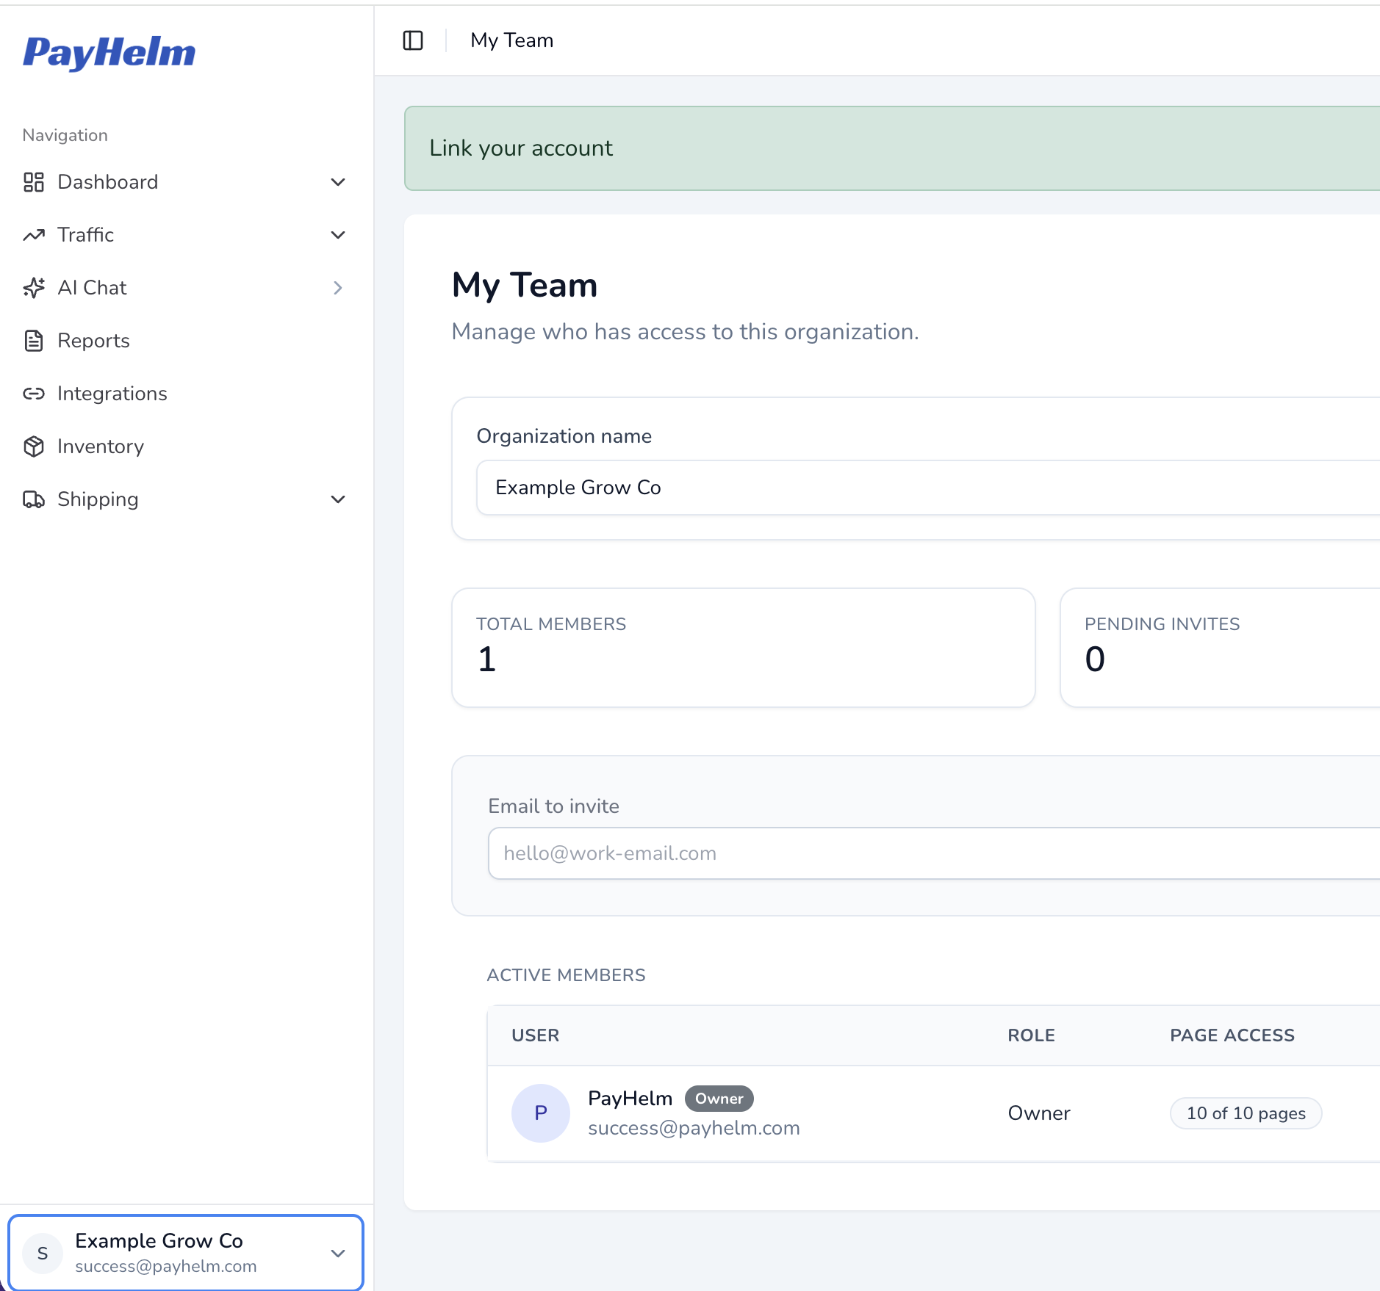Go to Reports in the navigation
1380x1291 pixels.
(93, 341)
